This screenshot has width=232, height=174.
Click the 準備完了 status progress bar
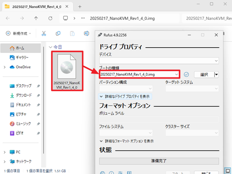(x=159, y=161)
